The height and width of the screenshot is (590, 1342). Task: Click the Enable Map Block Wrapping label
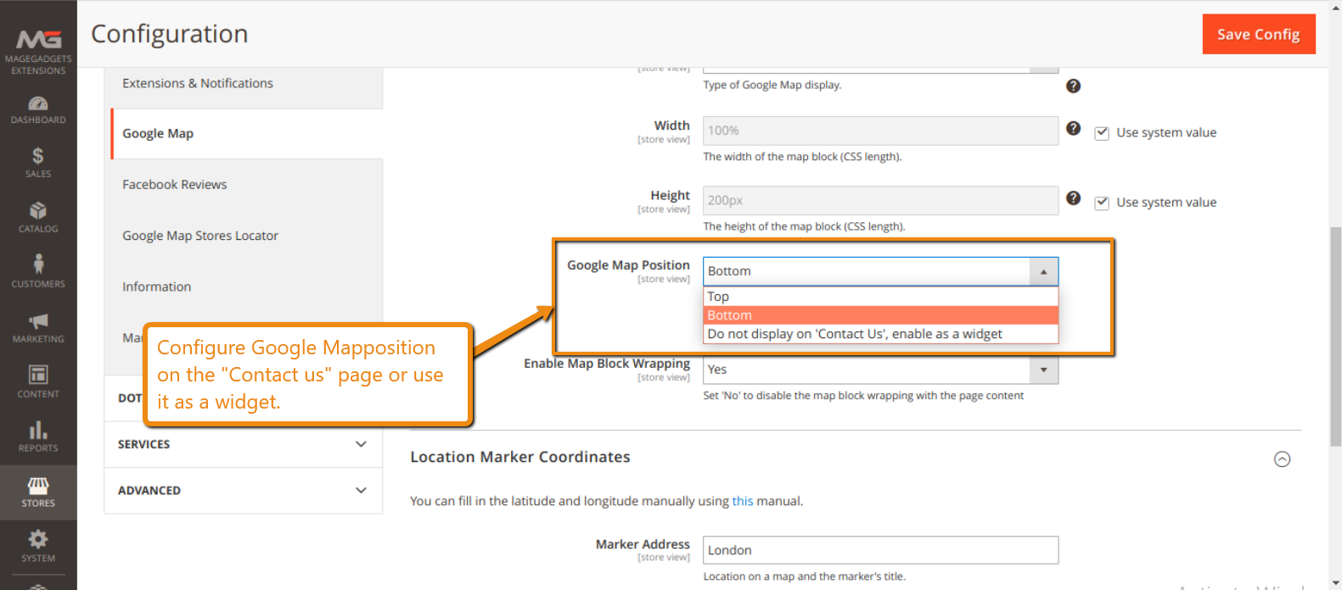(607, 364)
